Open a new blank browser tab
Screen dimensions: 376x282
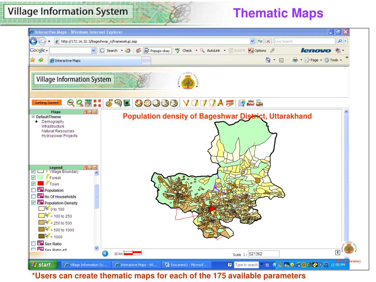tap(146, 61)
